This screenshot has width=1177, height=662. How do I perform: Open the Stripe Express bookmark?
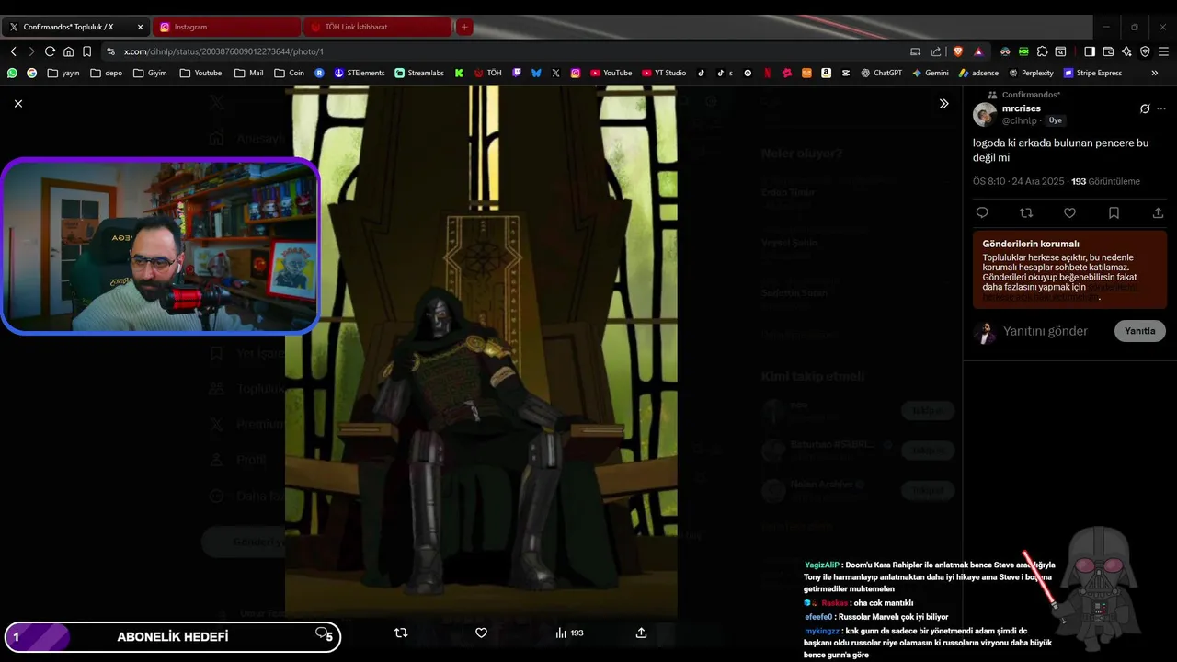[1092, 73]
